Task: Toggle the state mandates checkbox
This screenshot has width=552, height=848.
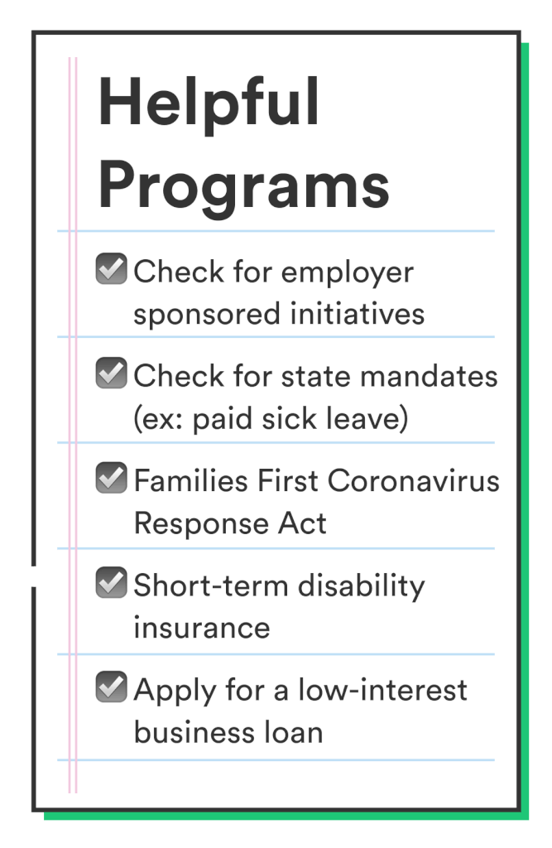Action: click(x=112, y=373)
